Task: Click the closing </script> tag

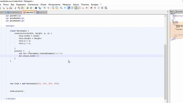Action: pos(11,98)
